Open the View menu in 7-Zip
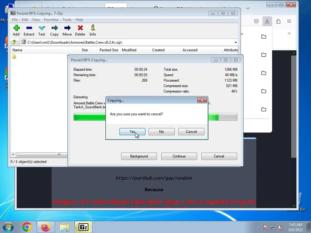 (x=36, y=20)
